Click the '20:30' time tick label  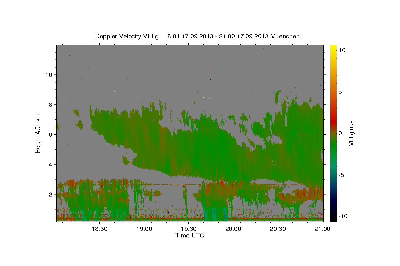click(x=278, y=229)
